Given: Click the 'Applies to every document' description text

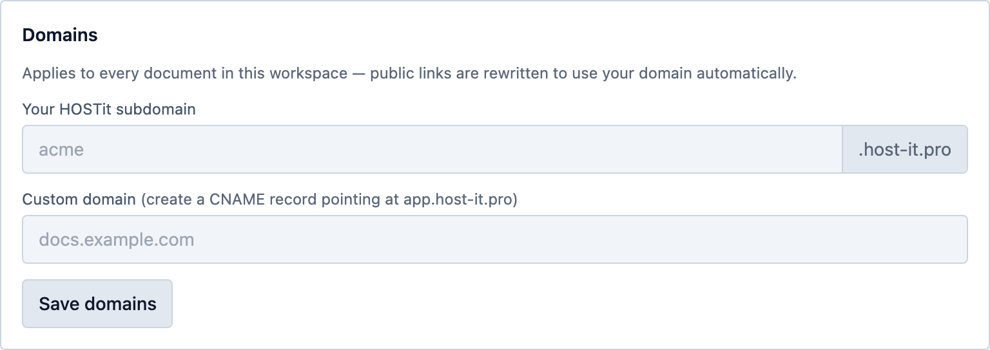Looking at the screenshot, I should (409, 73).
